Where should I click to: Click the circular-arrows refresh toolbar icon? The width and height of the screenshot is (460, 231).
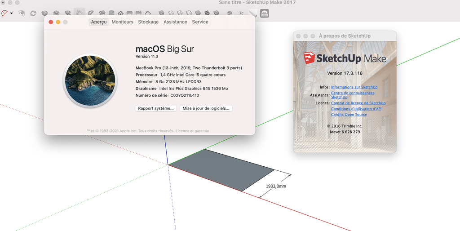(x=33, y=13)
